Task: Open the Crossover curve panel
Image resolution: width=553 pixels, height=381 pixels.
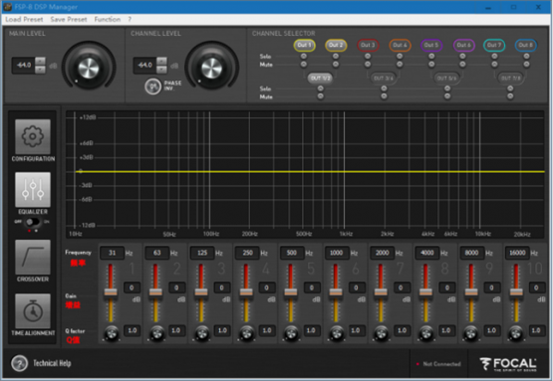Action: tap(33, 257)
